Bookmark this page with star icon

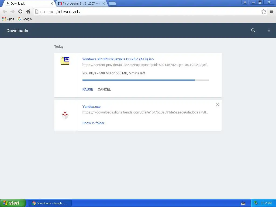pyautogui.click(x=264, y=12)
